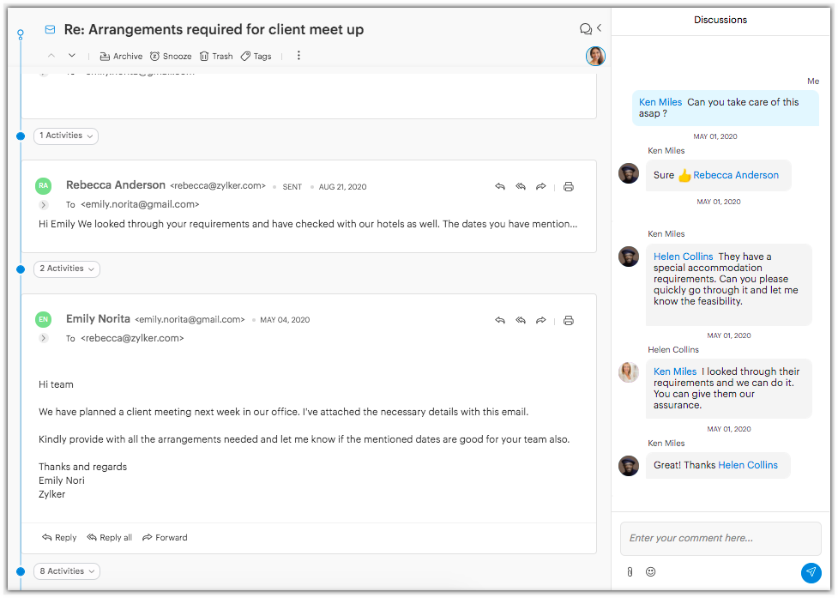The width and height of the screenshot is (838, 598).
Task: Toggle the discussions chat bubble icon
Action: pyautogui.click(x=586, y=29)
